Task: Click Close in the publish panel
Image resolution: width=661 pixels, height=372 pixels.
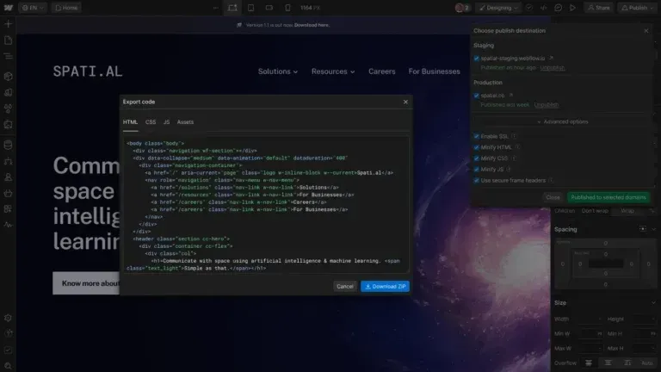Action: tap(553, 197)
